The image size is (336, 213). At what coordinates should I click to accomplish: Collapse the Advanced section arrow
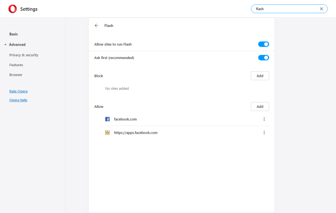click(x=5, y=44)
